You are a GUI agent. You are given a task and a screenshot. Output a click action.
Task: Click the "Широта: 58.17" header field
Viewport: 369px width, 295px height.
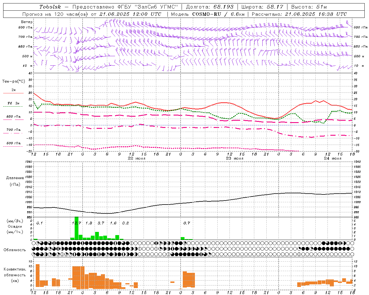(x=262, y=7)
